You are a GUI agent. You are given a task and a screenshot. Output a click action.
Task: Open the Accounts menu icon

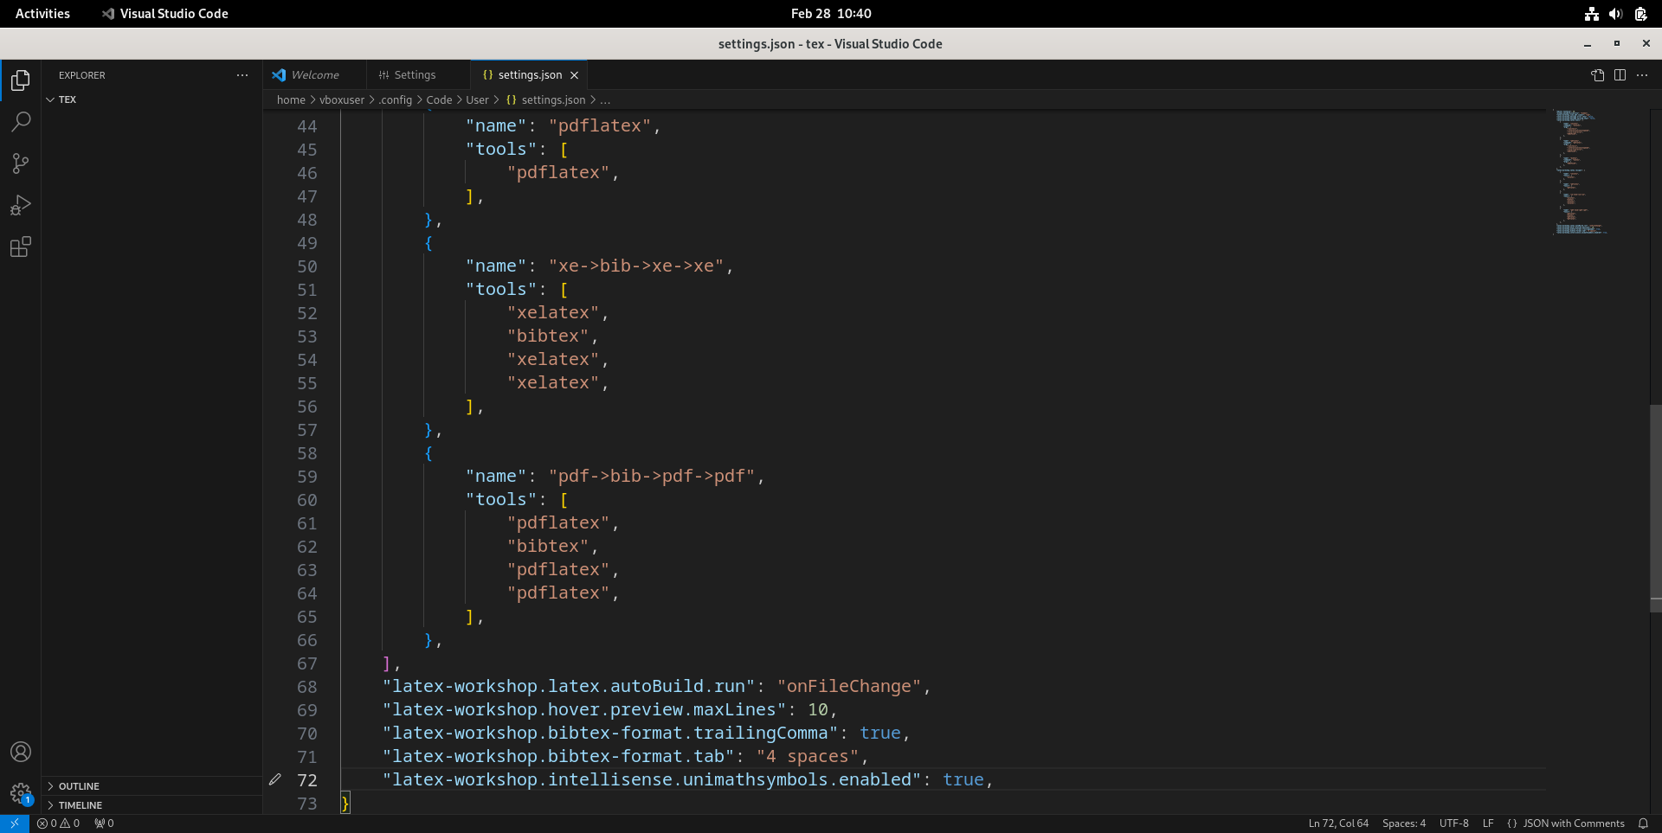pyautogui.click(x=21, y=752)
